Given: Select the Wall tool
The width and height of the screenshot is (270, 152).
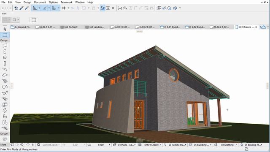Looking at the screenshot, I should coord(5,46).
